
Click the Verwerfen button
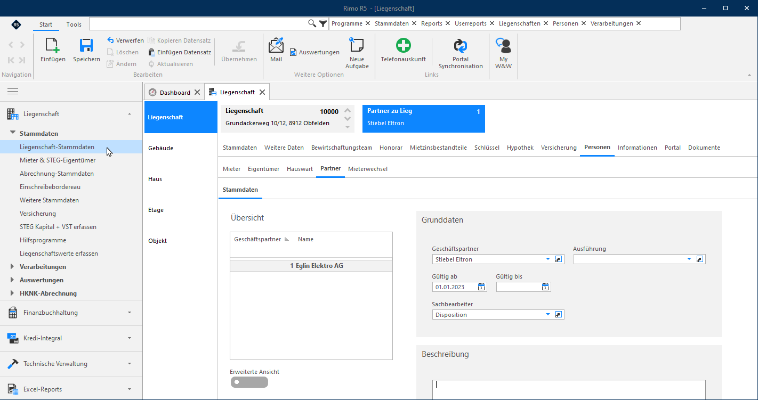click(x=125, y=40)
